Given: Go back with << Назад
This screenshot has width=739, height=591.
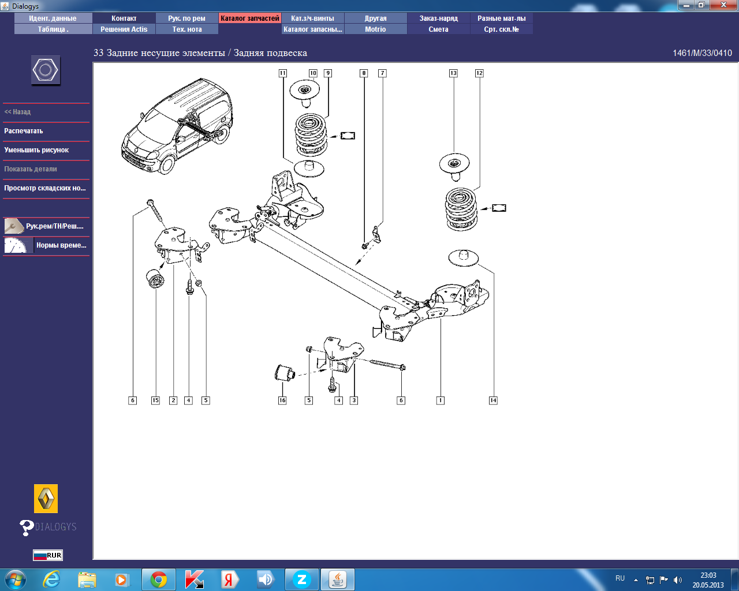Looking at the screenshot, I should 46,112.
